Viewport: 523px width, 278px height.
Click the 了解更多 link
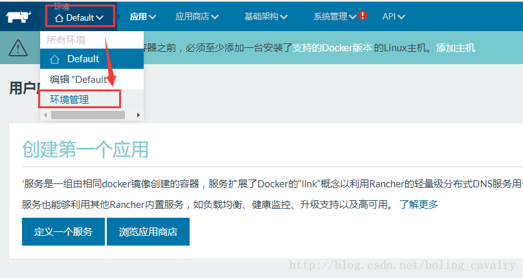pyautogui.click(x=419, y=204)
